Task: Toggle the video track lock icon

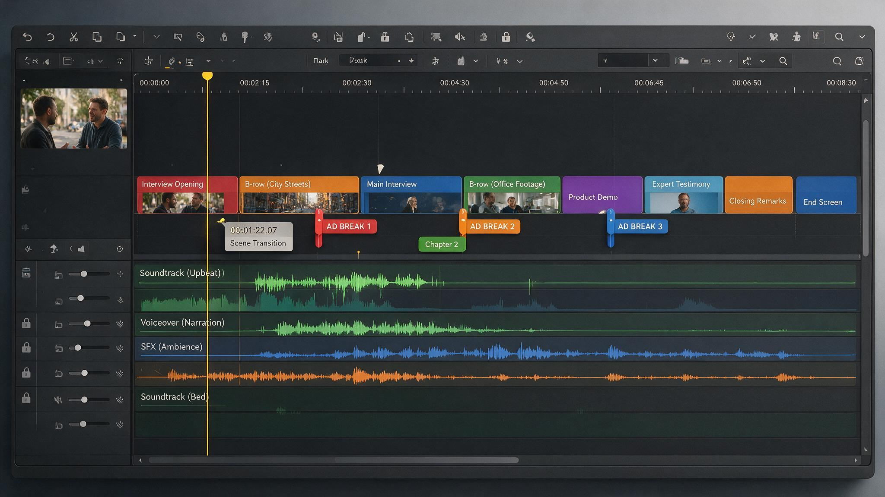Action: pyautogui.click(x=25, y=189)
